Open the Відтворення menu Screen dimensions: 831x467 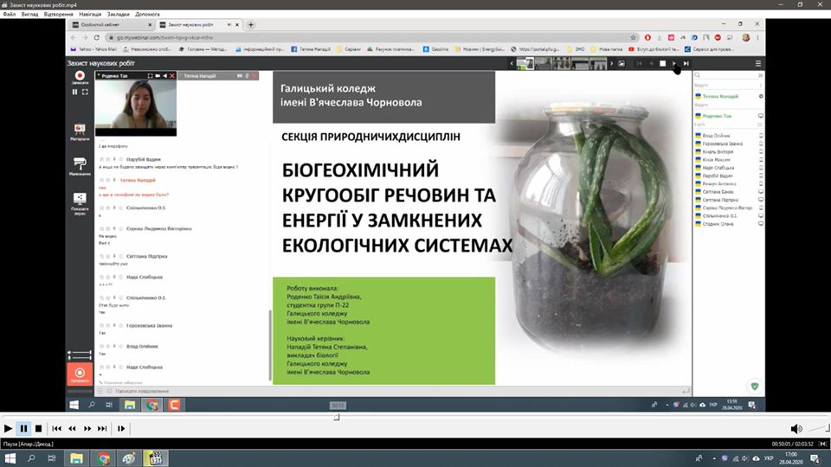(58, 15)
